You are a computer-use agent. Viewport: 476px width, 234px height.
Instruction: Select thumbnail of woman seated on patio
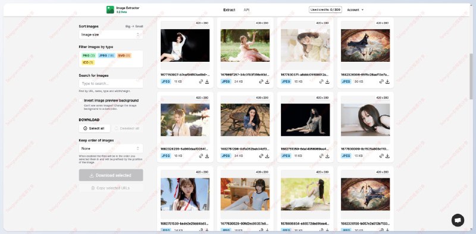[x=245, y=120]
